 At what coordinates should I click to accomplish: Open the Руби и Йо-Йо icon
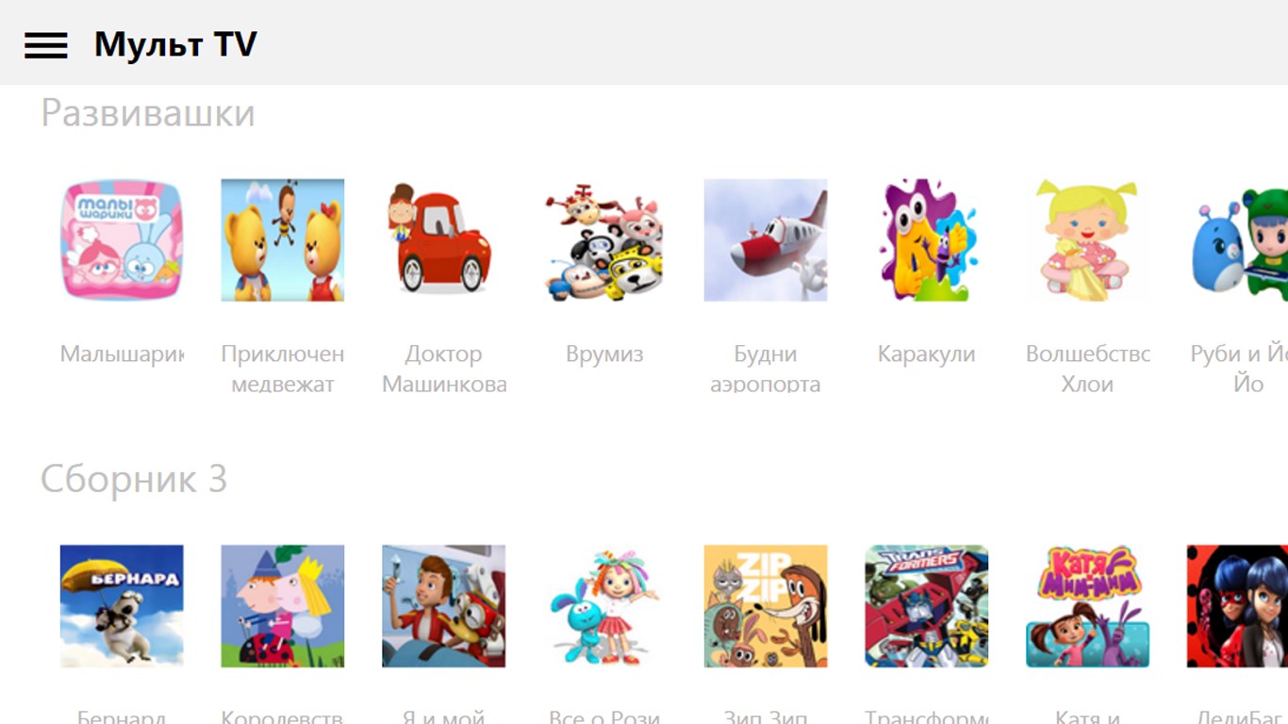pos(1237,240)
